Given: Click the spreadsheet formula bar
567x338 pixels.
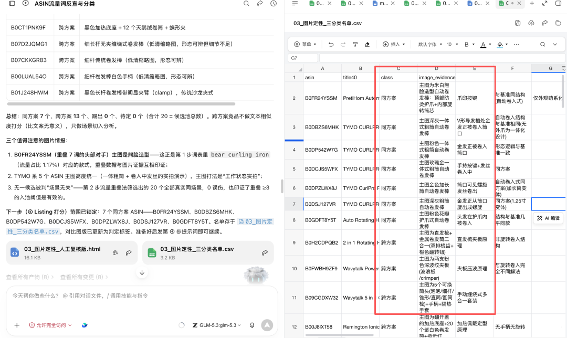Looking at the screenshot, I should point(442,58).
